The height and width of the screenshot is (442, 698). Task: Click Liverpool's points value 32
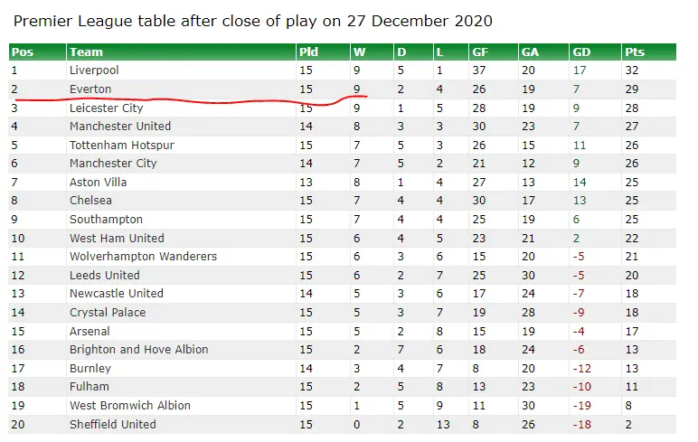631,71
